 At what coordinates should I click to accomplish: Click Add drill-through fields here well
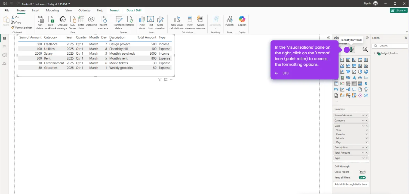pyautogui.click(x=351, y=184)
